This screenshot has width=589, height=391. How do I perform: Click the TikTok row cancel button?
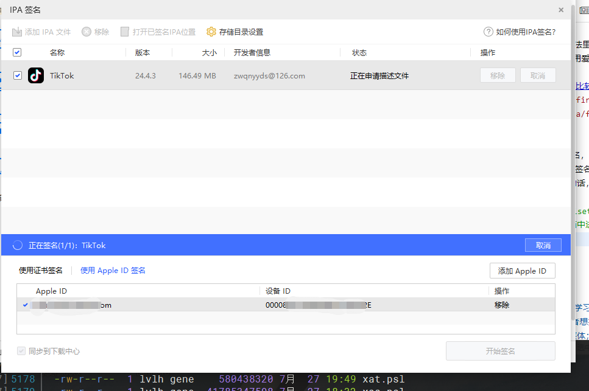point(538,75)
